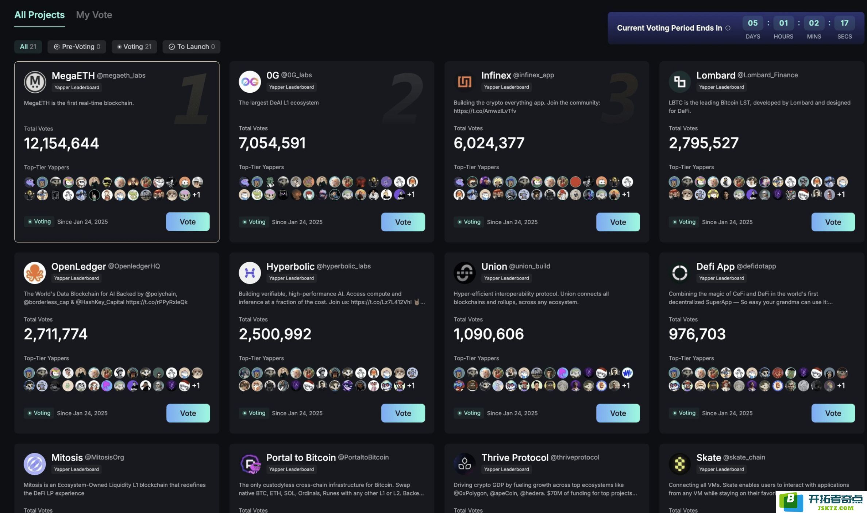
Task: Select the All Projects tab
Action: 39,15
